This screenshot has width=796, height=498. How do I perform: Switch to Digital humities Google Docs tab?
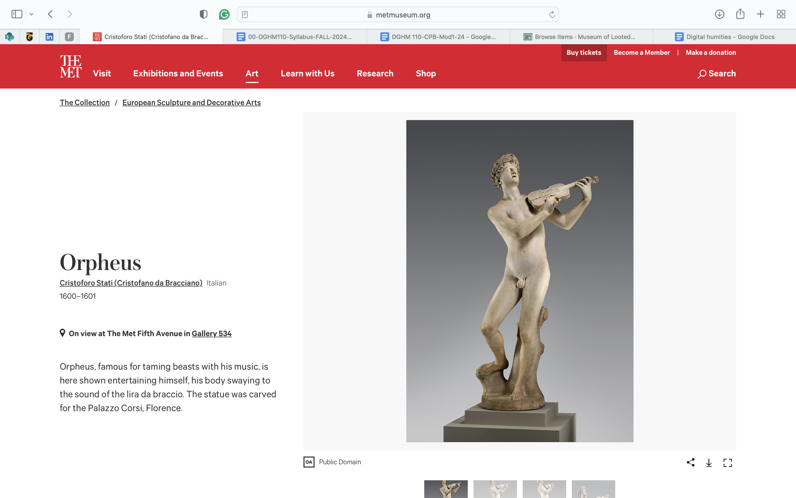pyautogui.click(x=725, y=37)
